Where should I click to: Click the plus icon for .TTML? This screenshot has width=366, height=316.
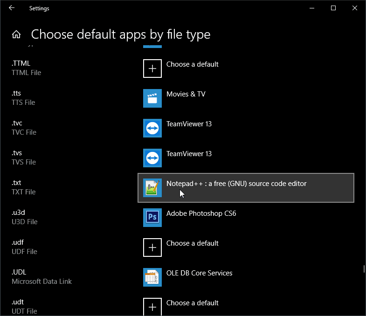[x=152, y=69]
